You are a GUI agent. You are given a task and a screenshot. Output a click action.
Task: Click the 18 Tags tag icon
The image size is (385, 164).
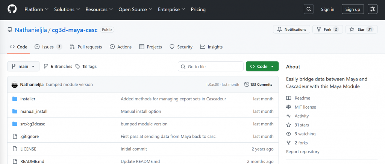pos(78,67)
